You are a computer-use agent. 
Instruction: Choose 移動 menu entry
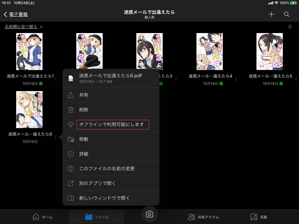[x=111, y=139]
